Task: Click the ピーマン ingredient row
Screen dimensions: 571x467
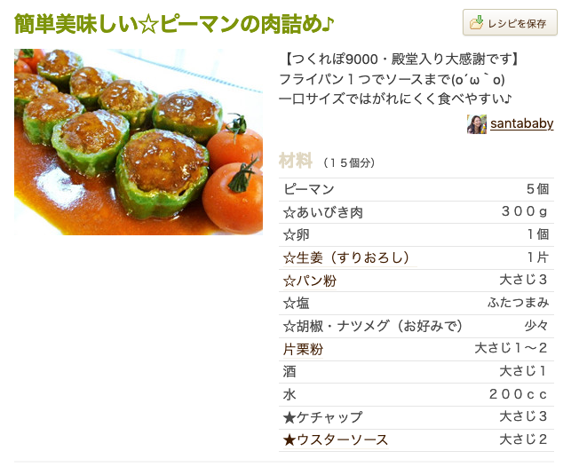Action: pyautogui.click(x=416, y=189)
